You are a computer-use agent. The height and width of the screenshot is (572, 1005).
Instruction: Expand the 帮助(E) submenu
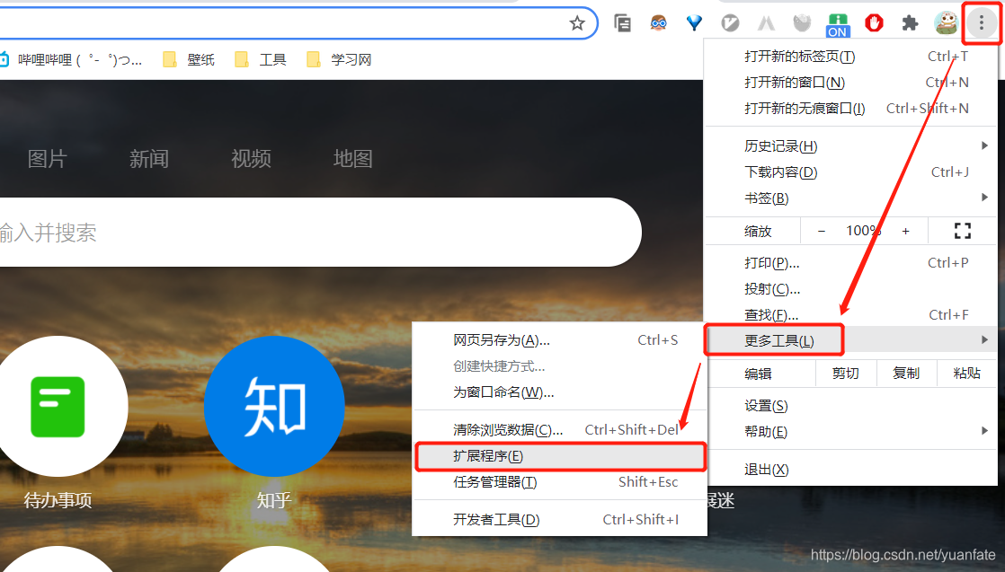(851, 432)
